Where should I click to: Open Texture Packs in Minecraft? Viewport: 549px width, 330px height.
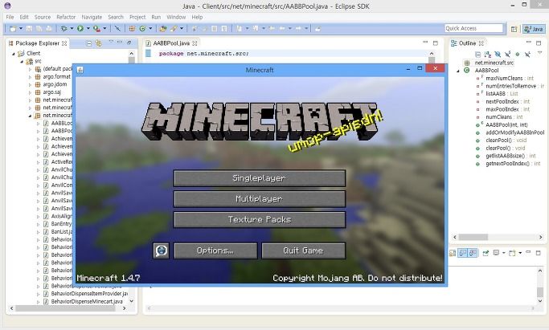[x=260, y=219]
